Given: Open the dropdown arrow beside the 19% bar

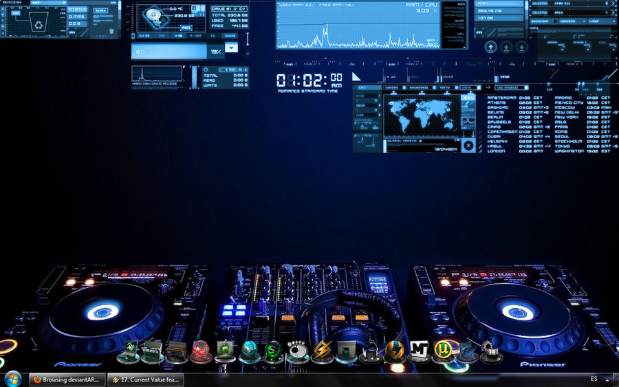Looking at the screenshot, I should coord(231,48).
